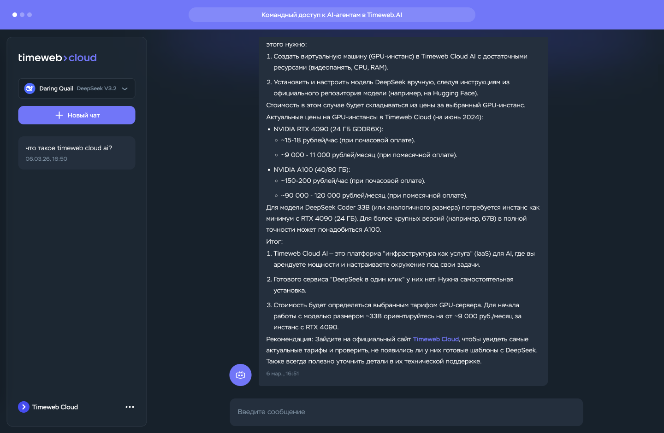
Task: Click the "DeepSeek V3.2" model label
Action: [96, 88]
